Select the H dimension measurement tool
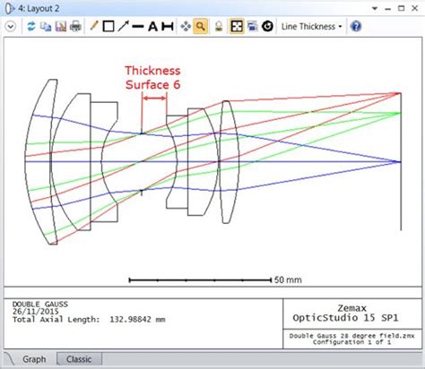The image size is (425, 369). tap(168, 27)
